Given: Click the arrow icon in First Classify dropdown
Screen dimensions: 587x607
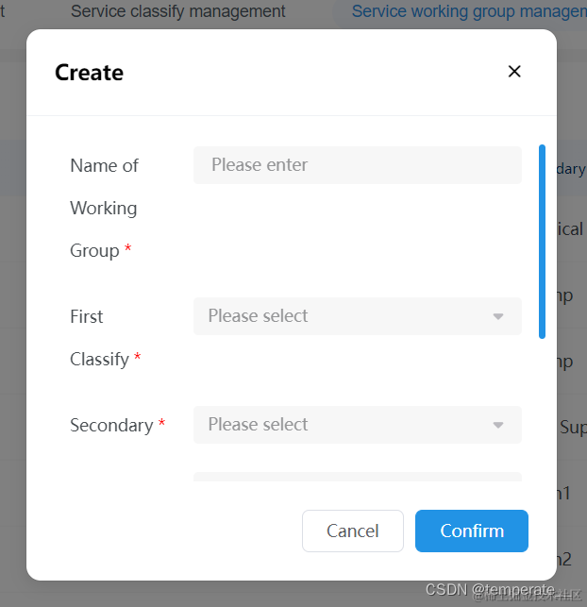Looking at the screenshot, I should (x=498, y=317).
